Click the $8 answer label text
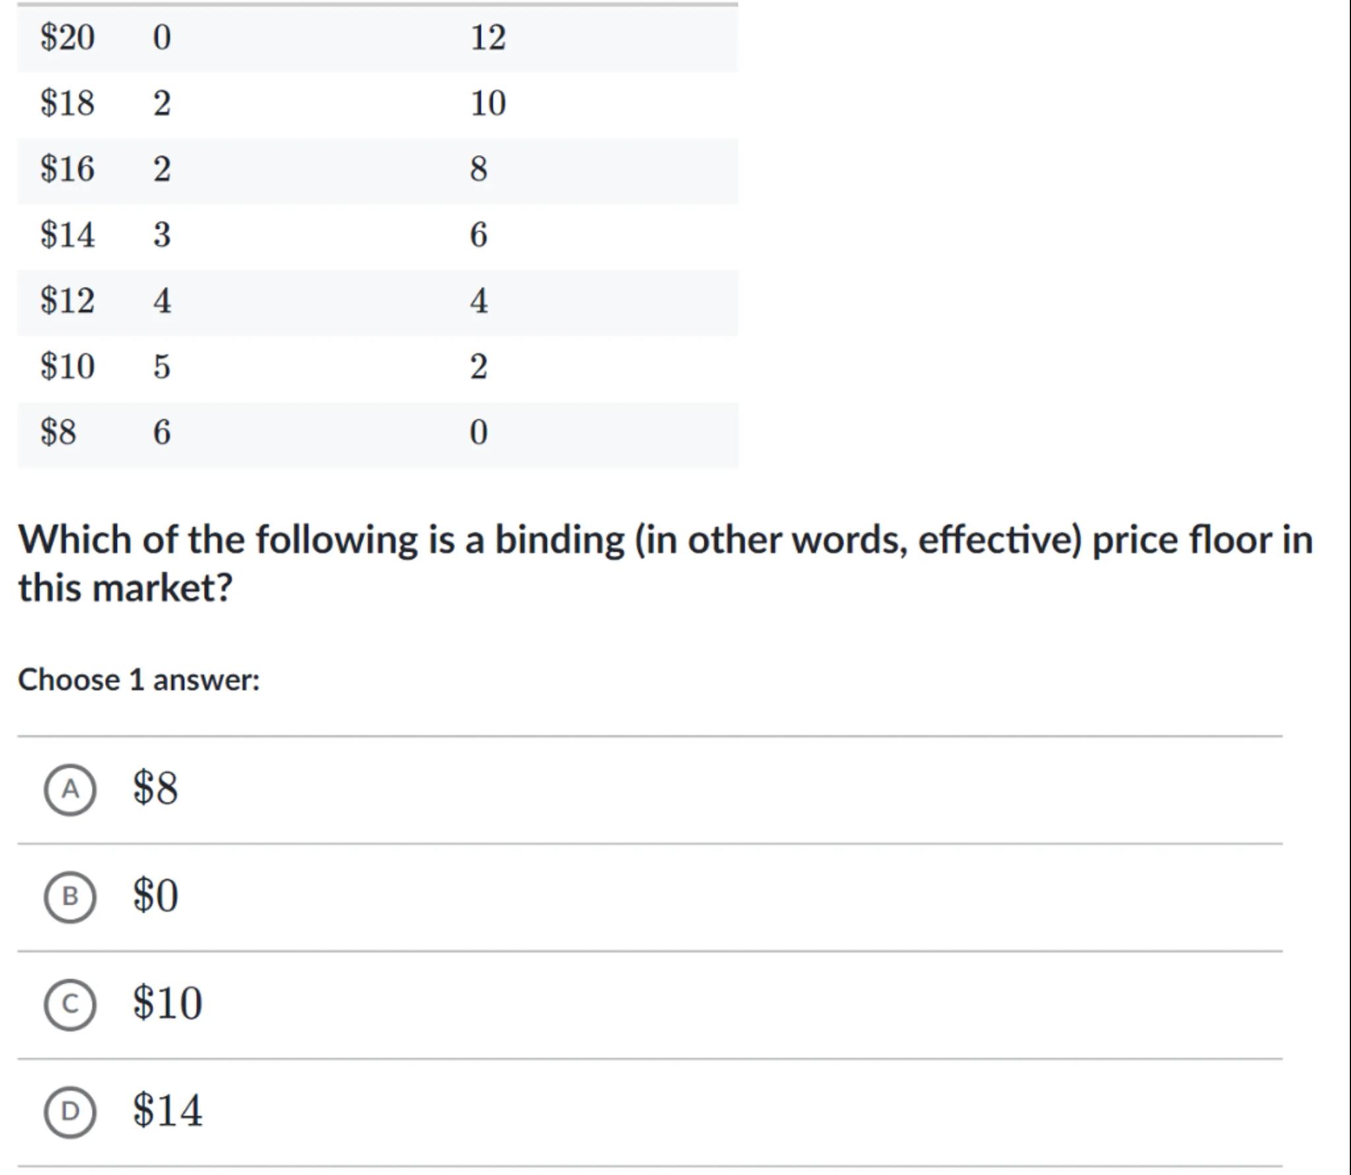This screenshot has width=1351, height=1175. 156,787
